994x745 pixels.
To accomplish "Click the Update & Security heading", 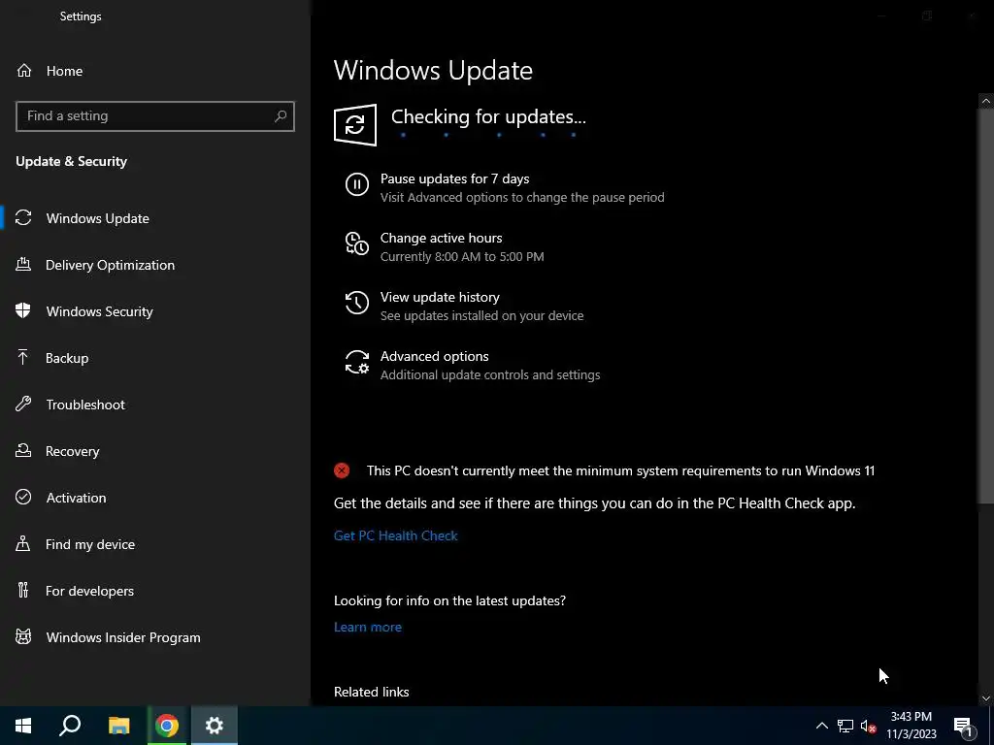I will click(72, 162).
